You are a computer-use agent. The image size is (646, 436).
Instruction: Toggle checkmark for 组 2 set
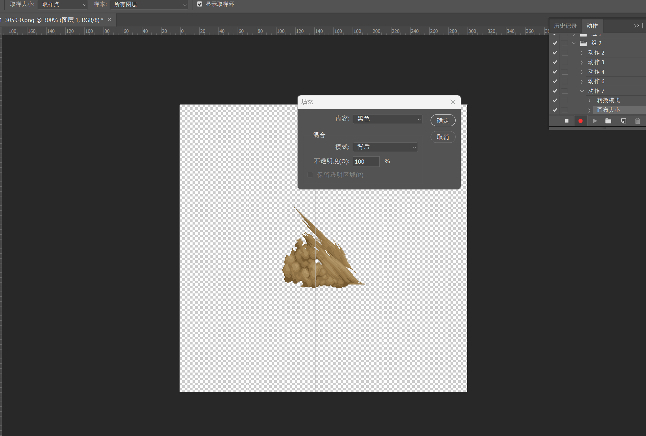(555, 43)
